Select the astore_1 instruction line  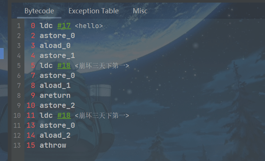pos(57,56)
